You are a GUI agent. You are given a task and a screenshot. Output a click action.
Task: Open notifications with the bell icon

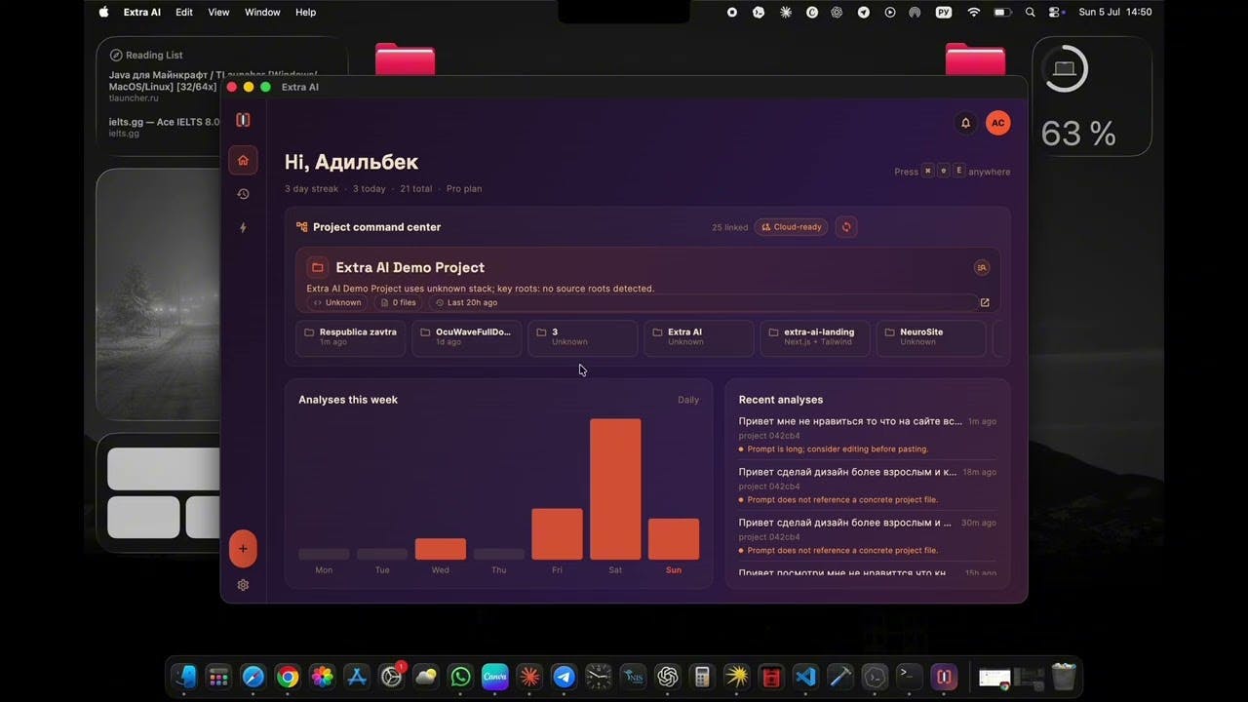tap(965, 123)
